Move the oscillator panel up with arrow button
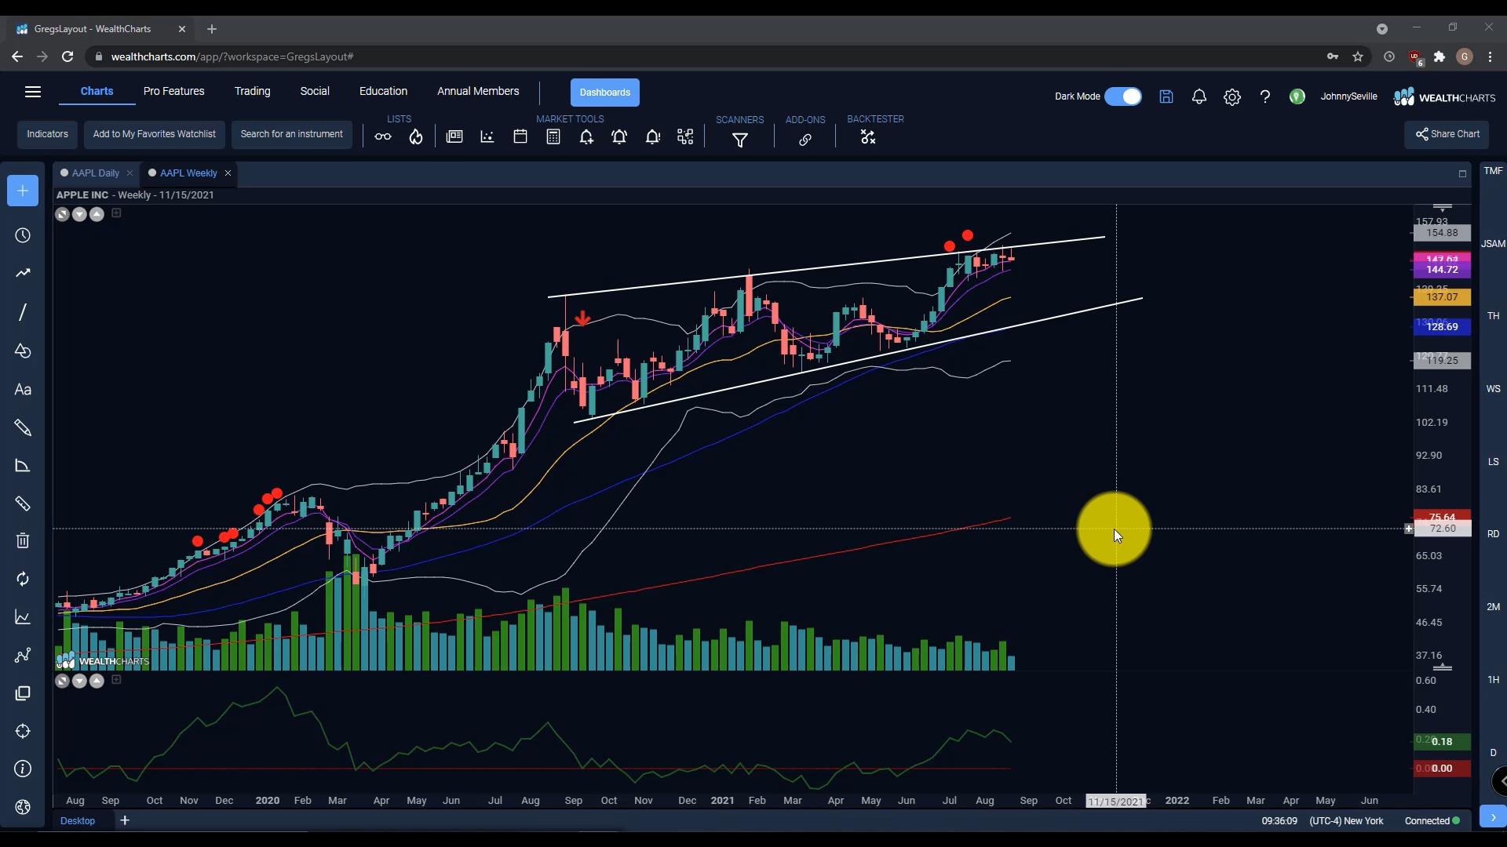Image resolution: width=1507 pixels, height=847 pixels. (97, 681)
